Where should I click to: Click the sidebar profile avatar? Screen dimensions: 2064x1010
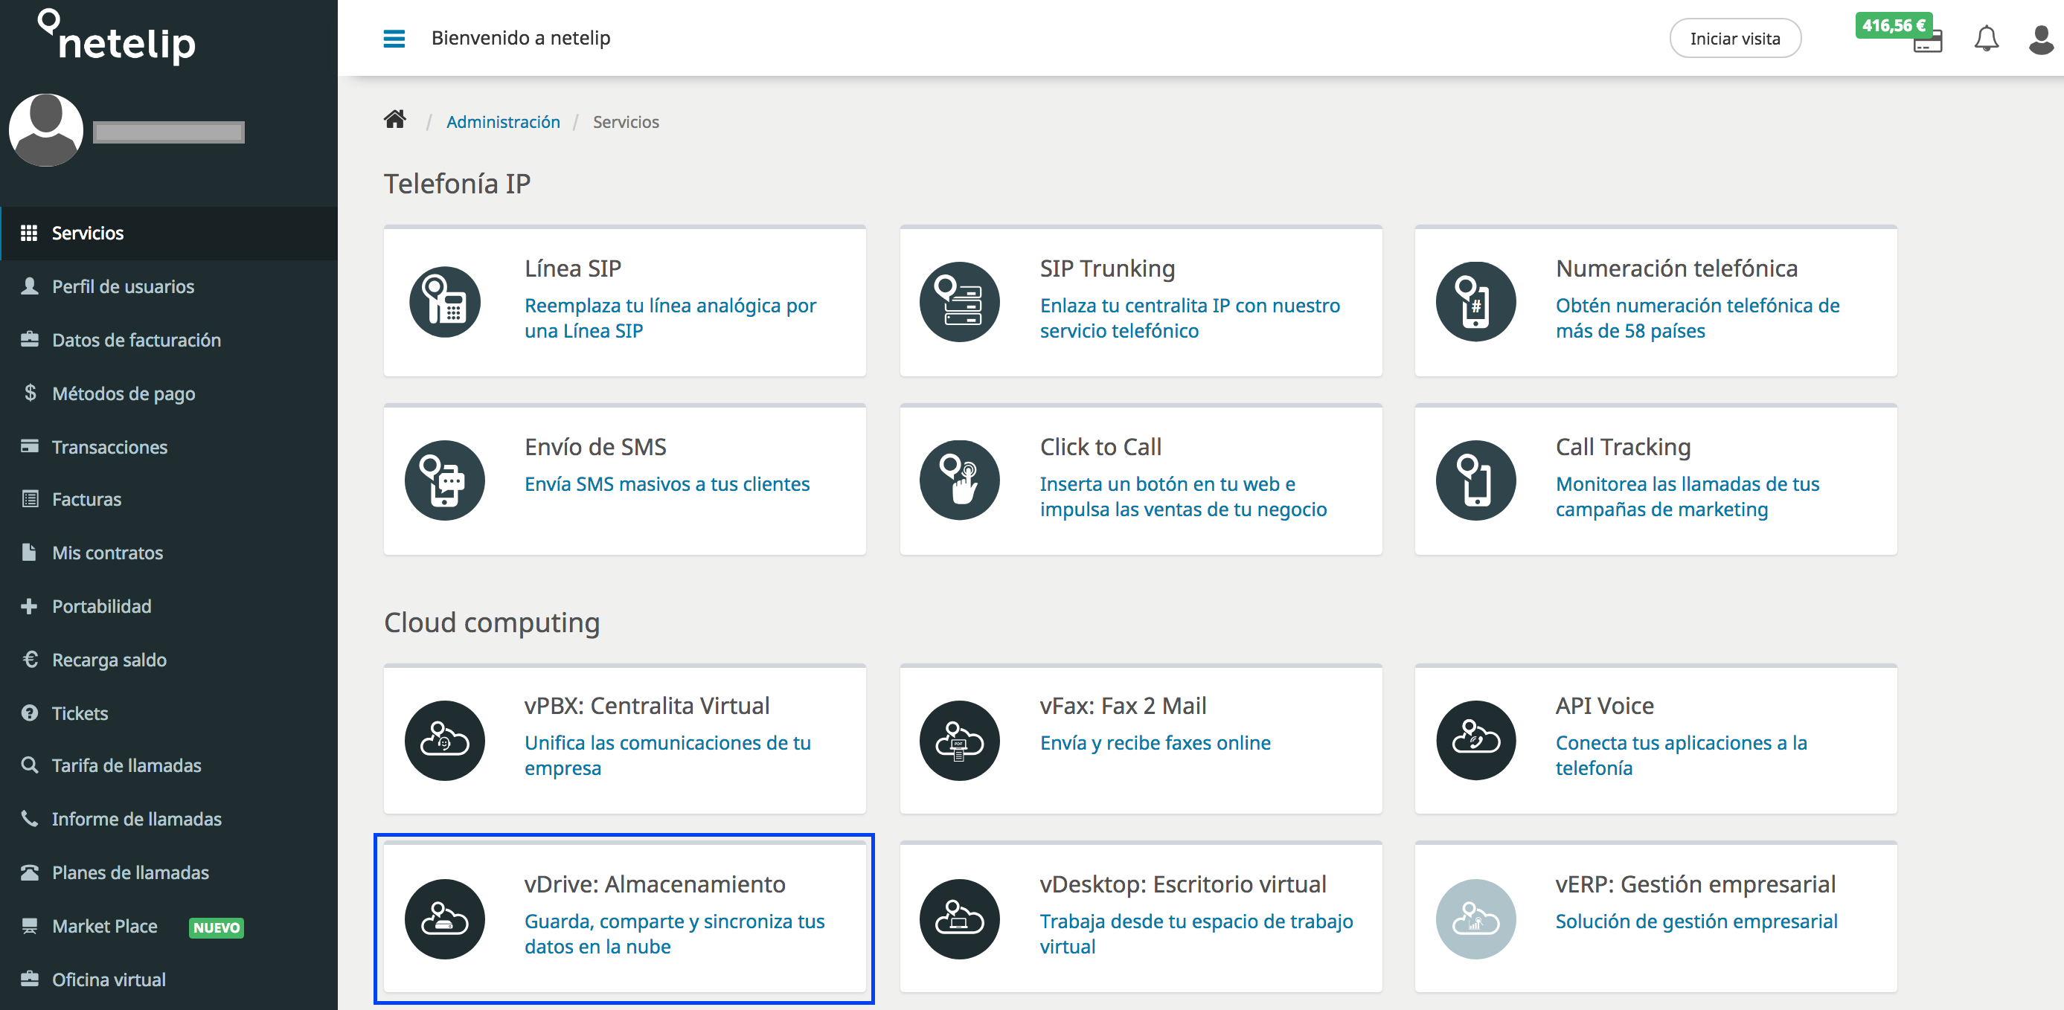pos(45,129)
